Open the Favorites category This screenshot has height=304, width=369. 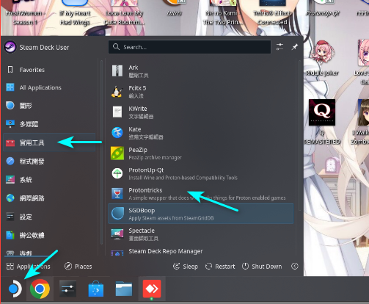point(49,70)
